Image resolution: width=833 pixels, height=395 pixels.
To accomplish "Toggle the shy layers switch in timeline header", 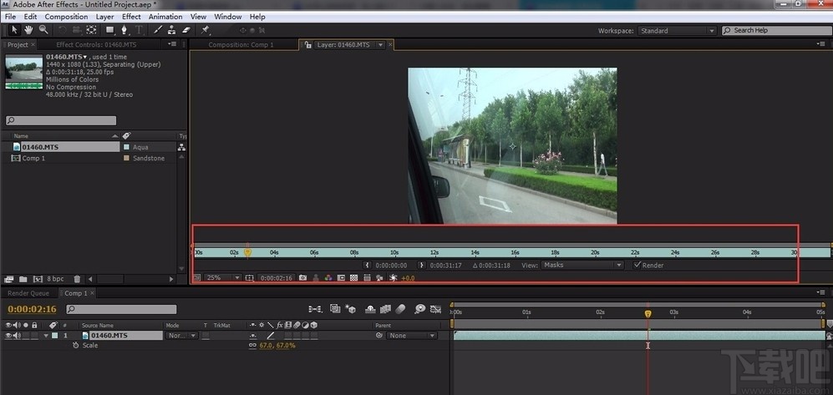I will [370, 309].
